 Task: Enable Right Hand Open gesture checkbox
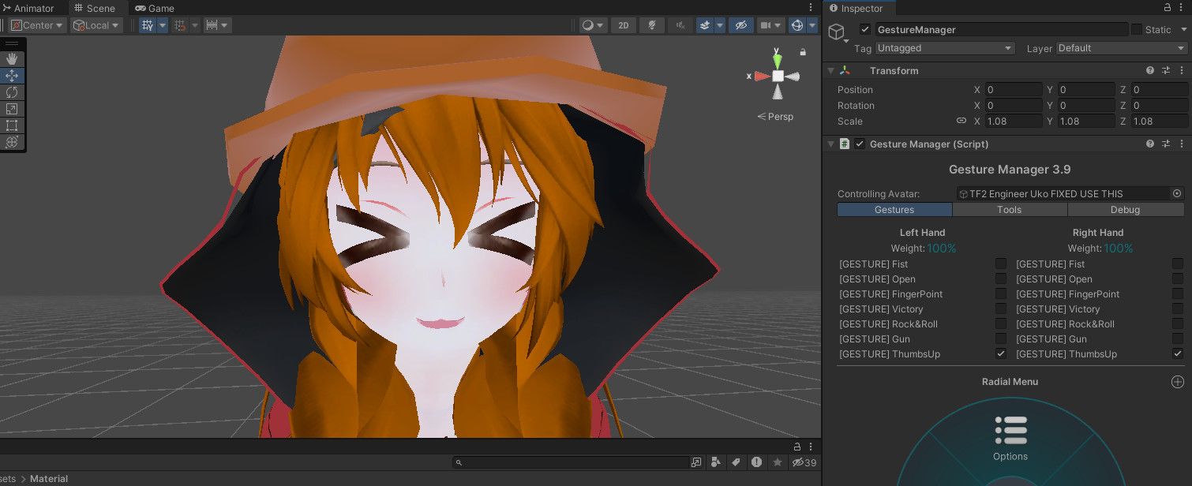click(x=1178, y=279)
